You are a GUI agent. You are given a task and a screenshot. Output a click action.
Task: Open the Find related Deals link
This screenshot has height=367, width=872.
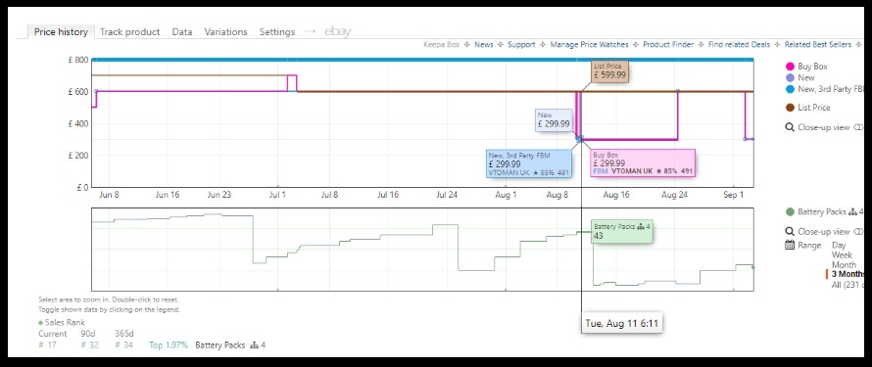pos(739,45)
